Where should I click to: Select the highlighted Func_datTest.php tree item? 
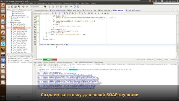(x=19, y=28)
